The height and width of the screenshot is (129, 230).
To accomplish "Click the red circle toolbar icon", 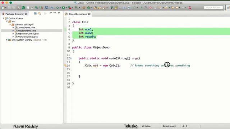I will [151, 8].
